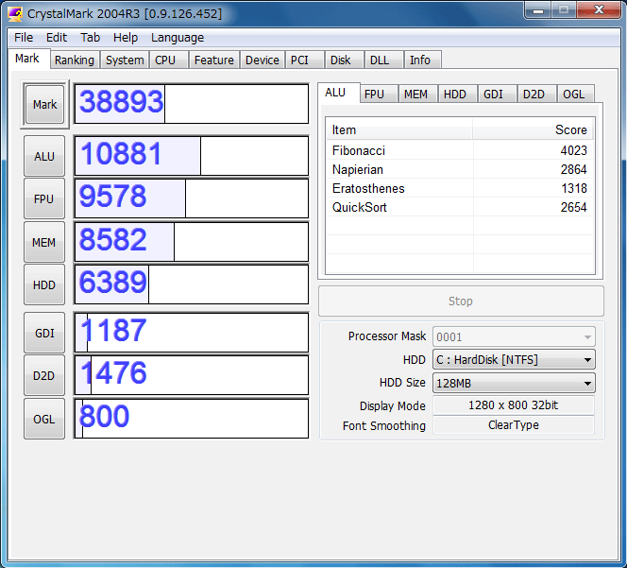Run the FPU benchmark button
Image resolution: width=627 pixels, height=568 pixels.
[44, 198]
